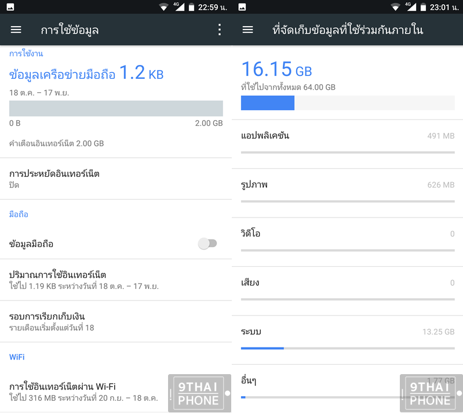Screen dimensions: 463x413
Task: Open รอบการเรียกเก็บเงิน billing cycle setting
Action: 116,322
